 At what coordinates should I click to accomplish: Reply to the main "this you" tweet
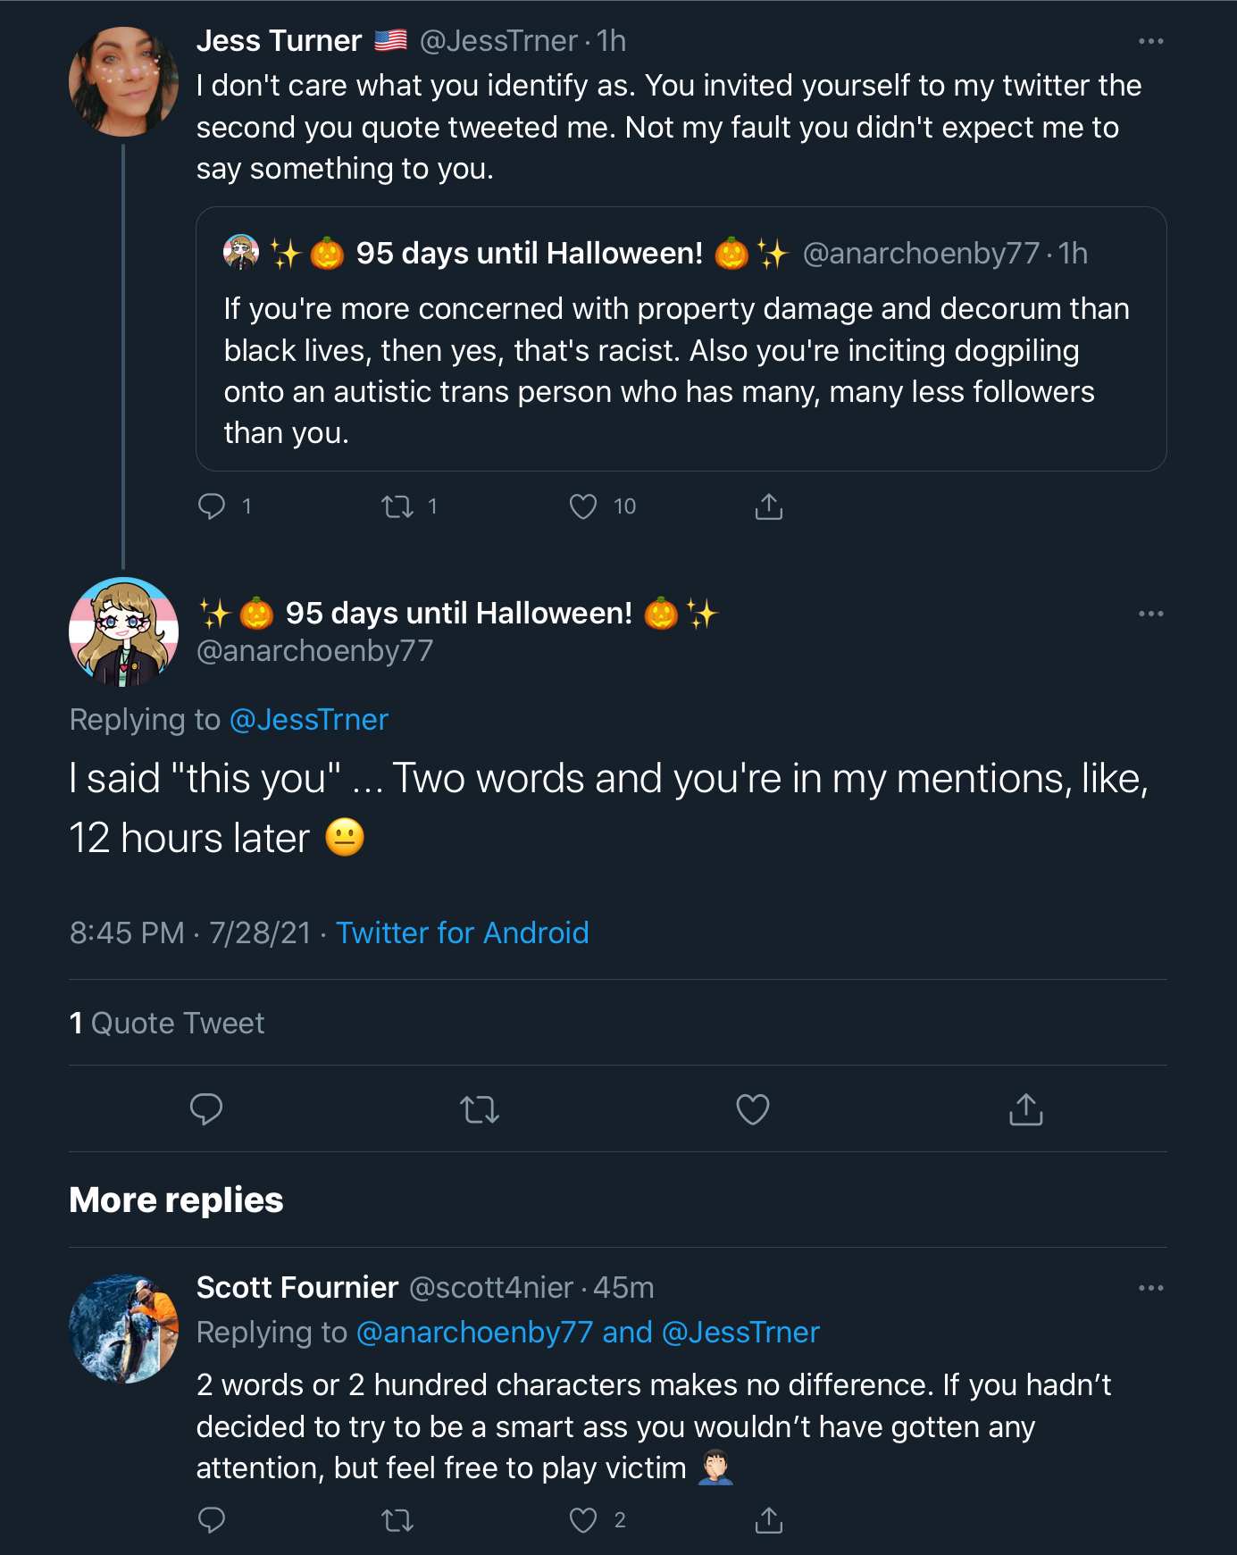pos(206,1109)
